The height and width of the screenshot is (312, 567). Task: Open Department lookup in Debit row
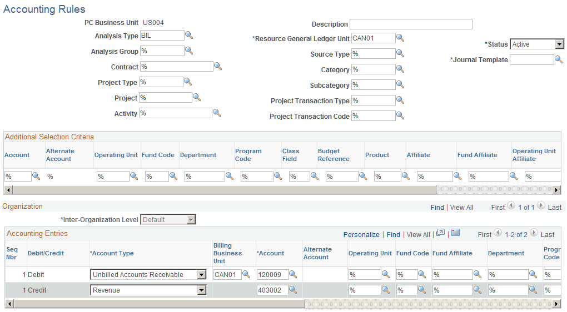point(533,274)
